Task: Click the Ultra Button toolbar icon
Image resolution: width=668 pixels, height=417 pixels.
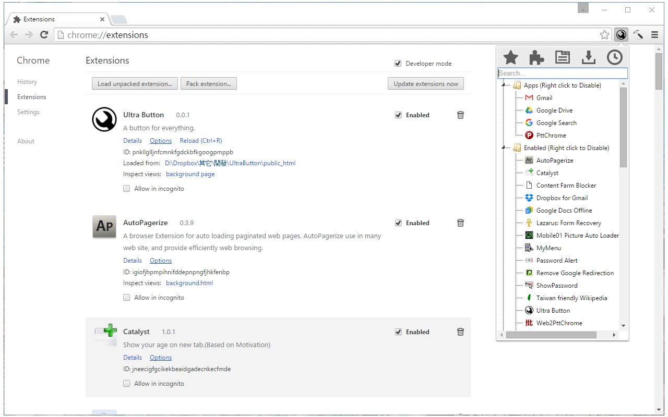Action: coord(621,35)
